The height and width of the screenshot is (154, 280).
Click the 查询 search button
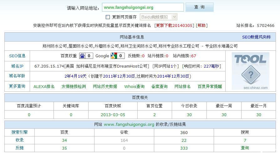pos(199,7)
